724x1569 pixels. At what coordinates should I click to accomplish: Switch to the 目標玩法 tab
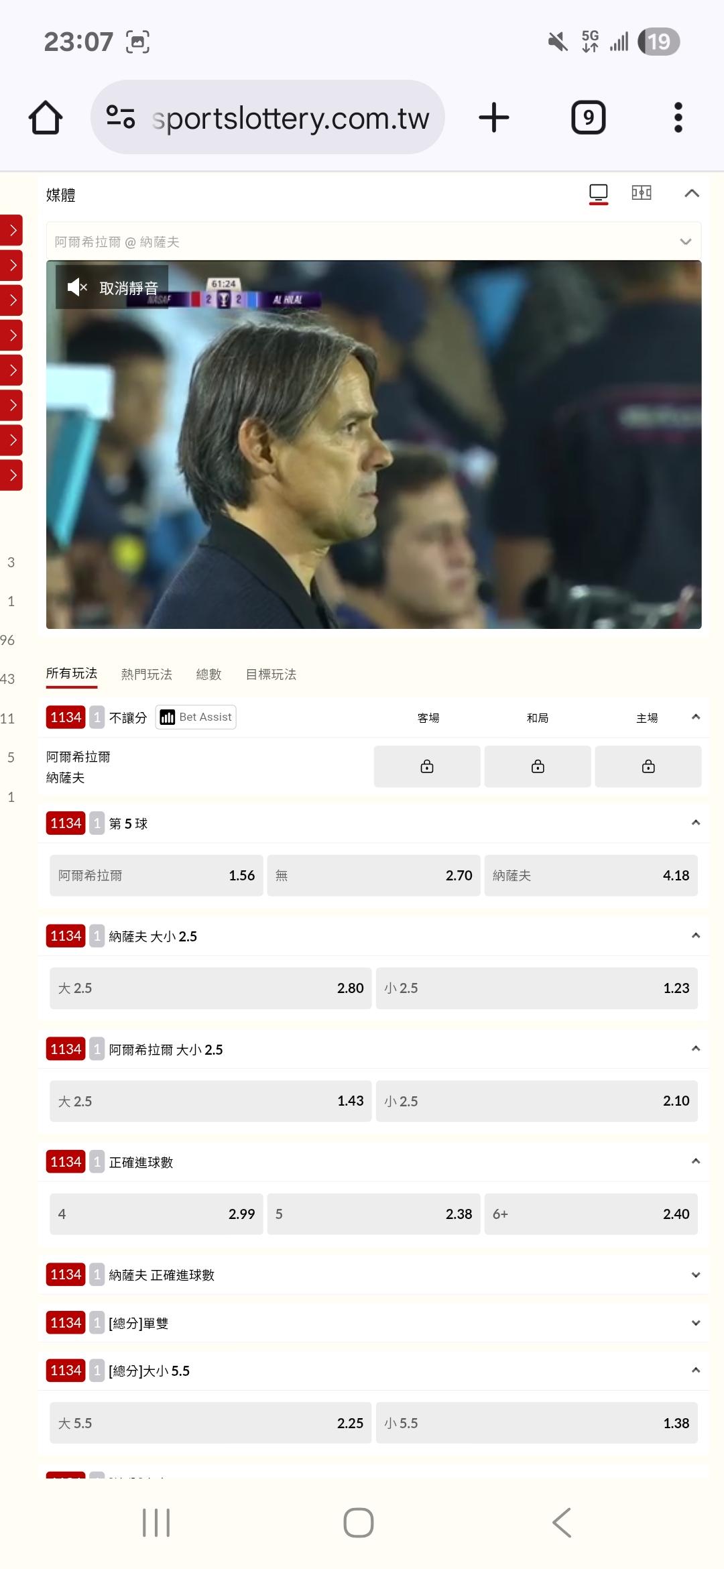(x=271, y=674)
